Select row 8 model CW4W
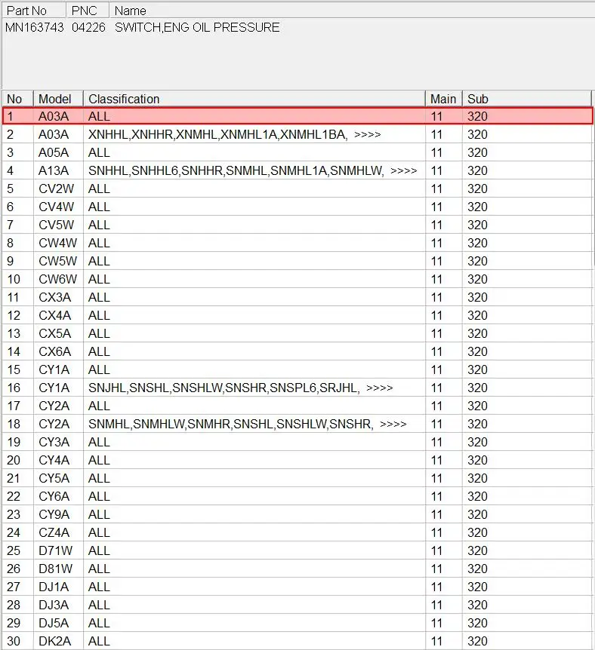 click(x=57, y=243)
